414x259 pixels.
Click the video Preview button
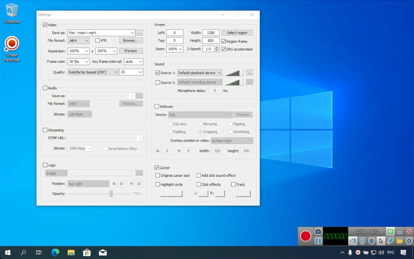[x=131, y=51]
